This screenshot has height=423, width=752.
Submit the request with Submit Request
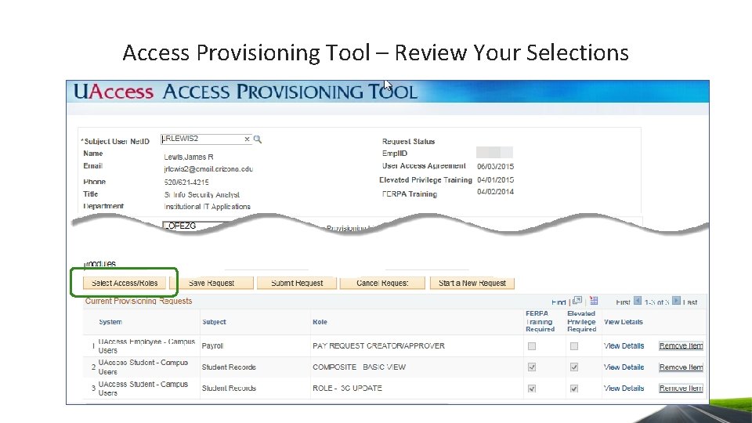[297, 283]
